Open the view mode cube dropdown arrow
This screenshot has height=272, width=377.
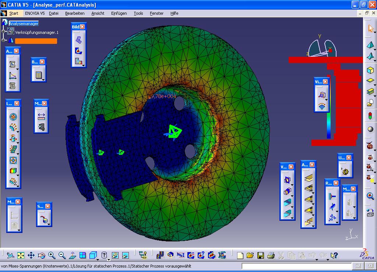(x=98, y=259)
